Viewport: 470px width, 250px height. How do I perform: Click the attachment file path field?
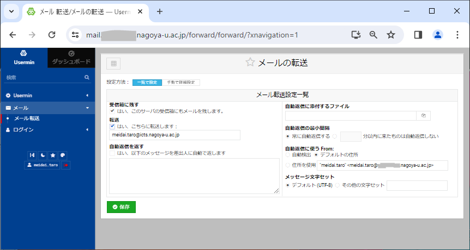click(x=351, y=116)
